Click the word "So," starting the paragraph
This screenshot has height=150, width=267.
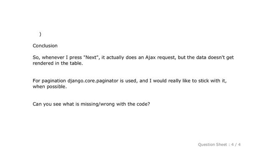tap(36, 57)
